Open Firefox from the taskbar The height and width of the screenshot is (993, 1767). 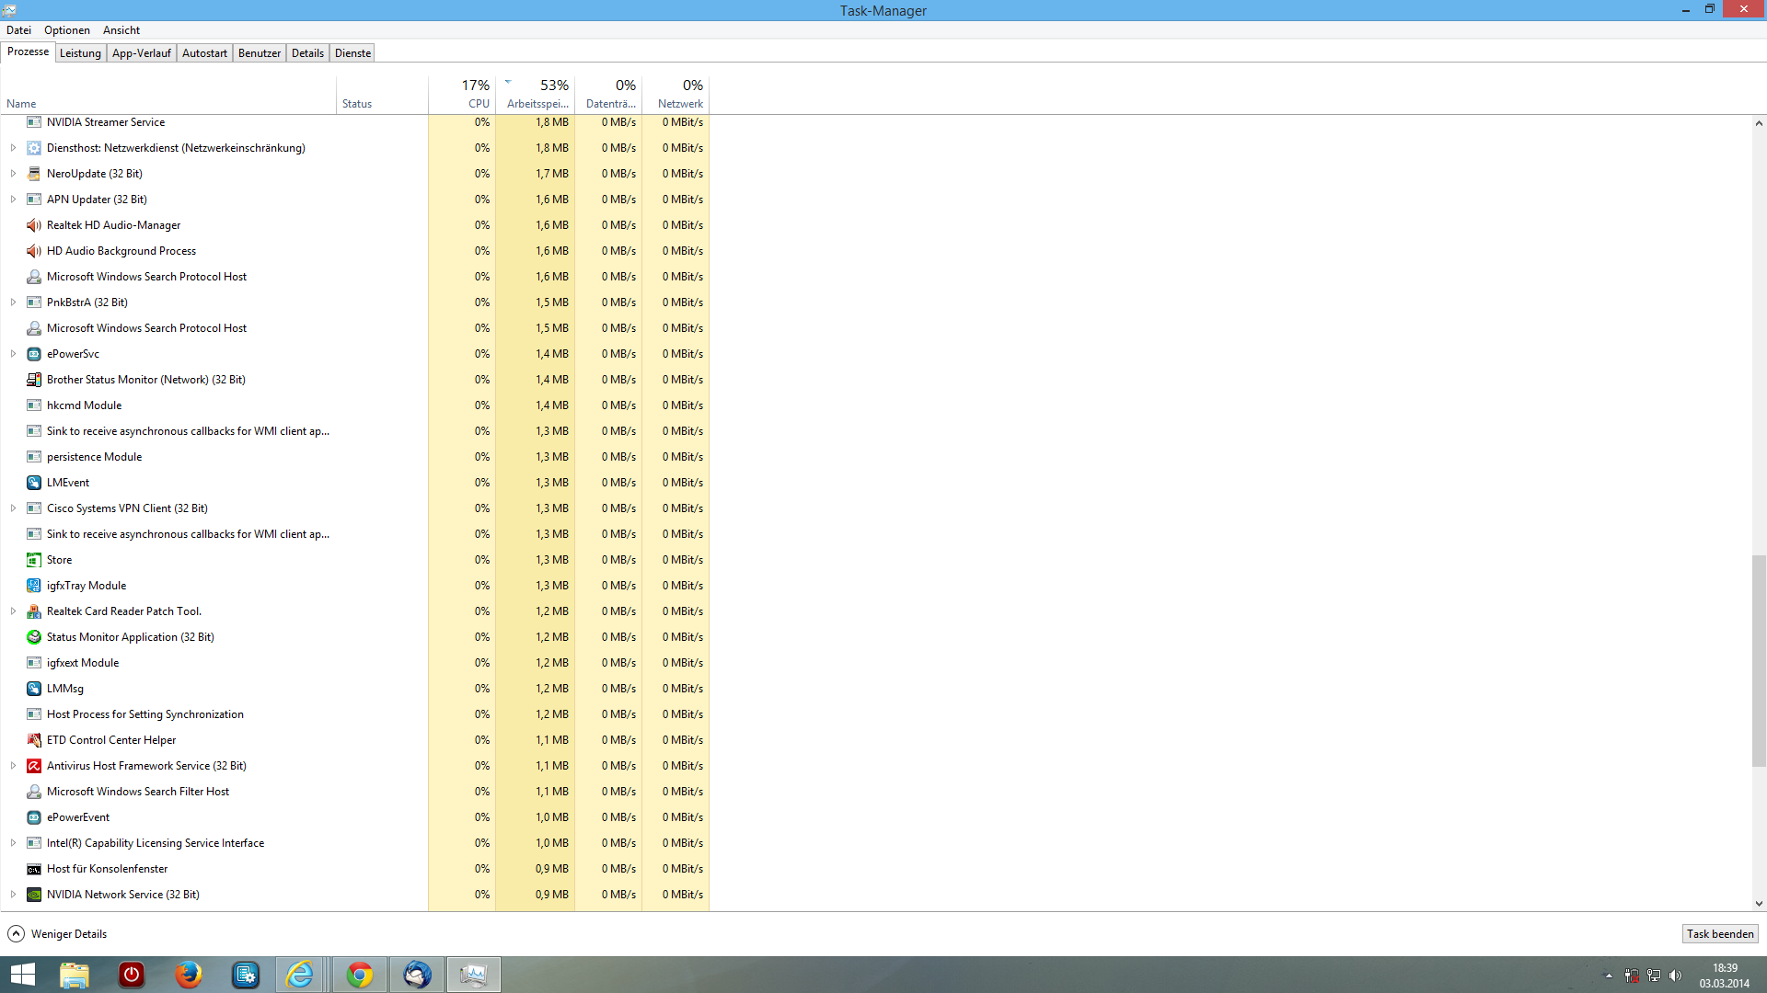[x=189, y=975]
